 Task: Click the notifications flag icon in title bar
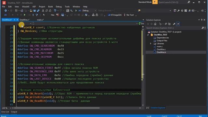[155, 2]
